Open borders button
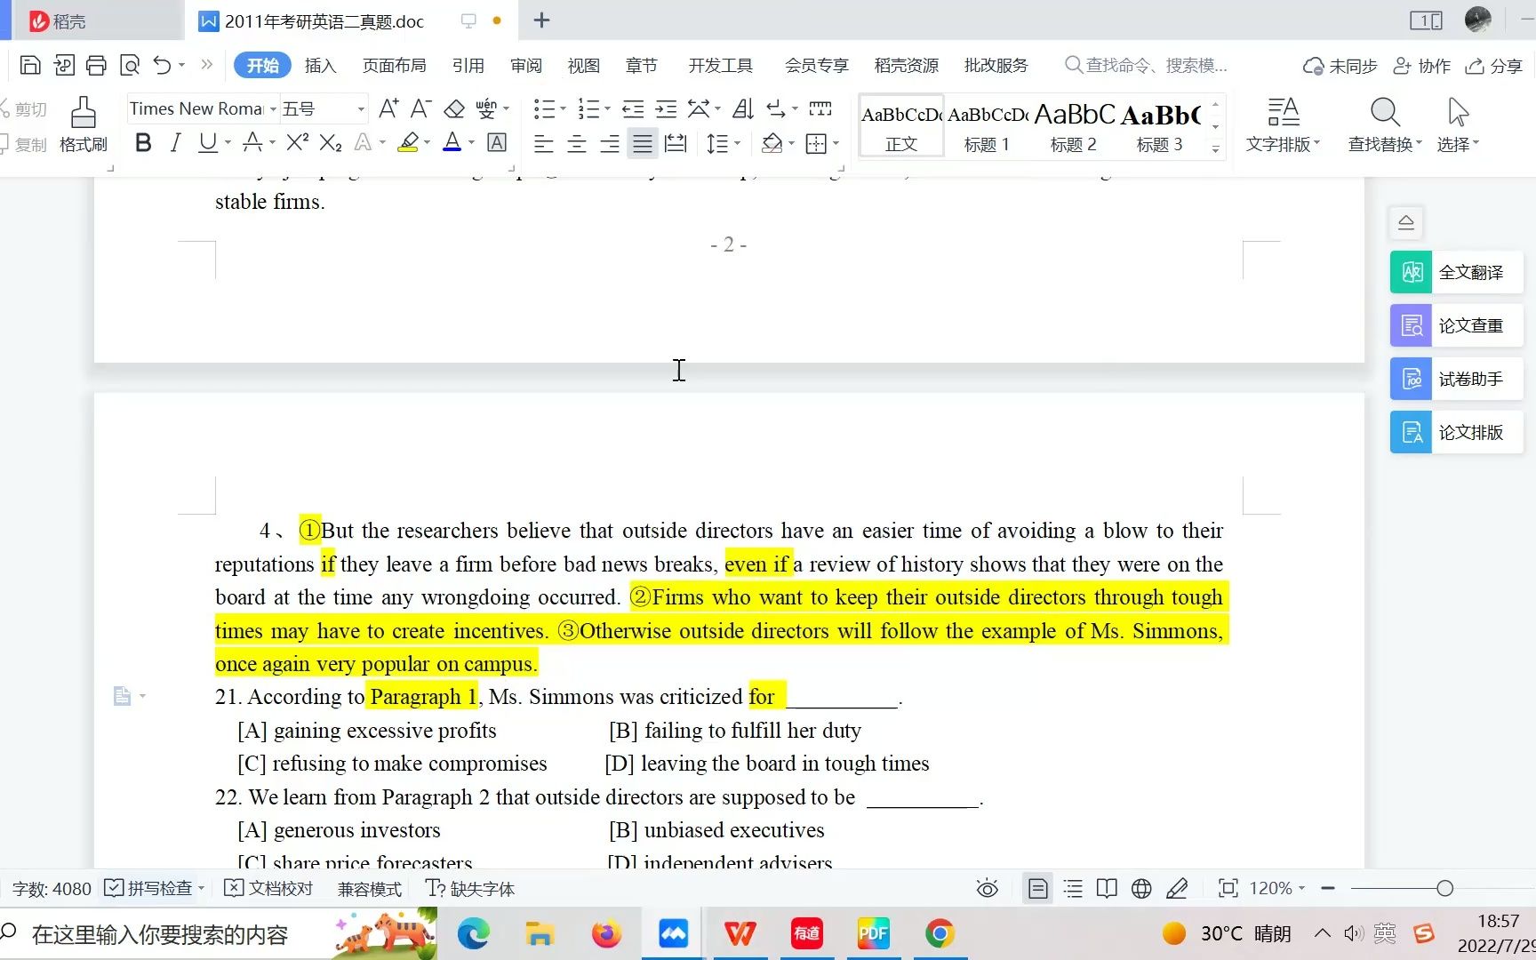This screenshot has height=960, width=1536. pyautogui.click(x=815, y=143)
